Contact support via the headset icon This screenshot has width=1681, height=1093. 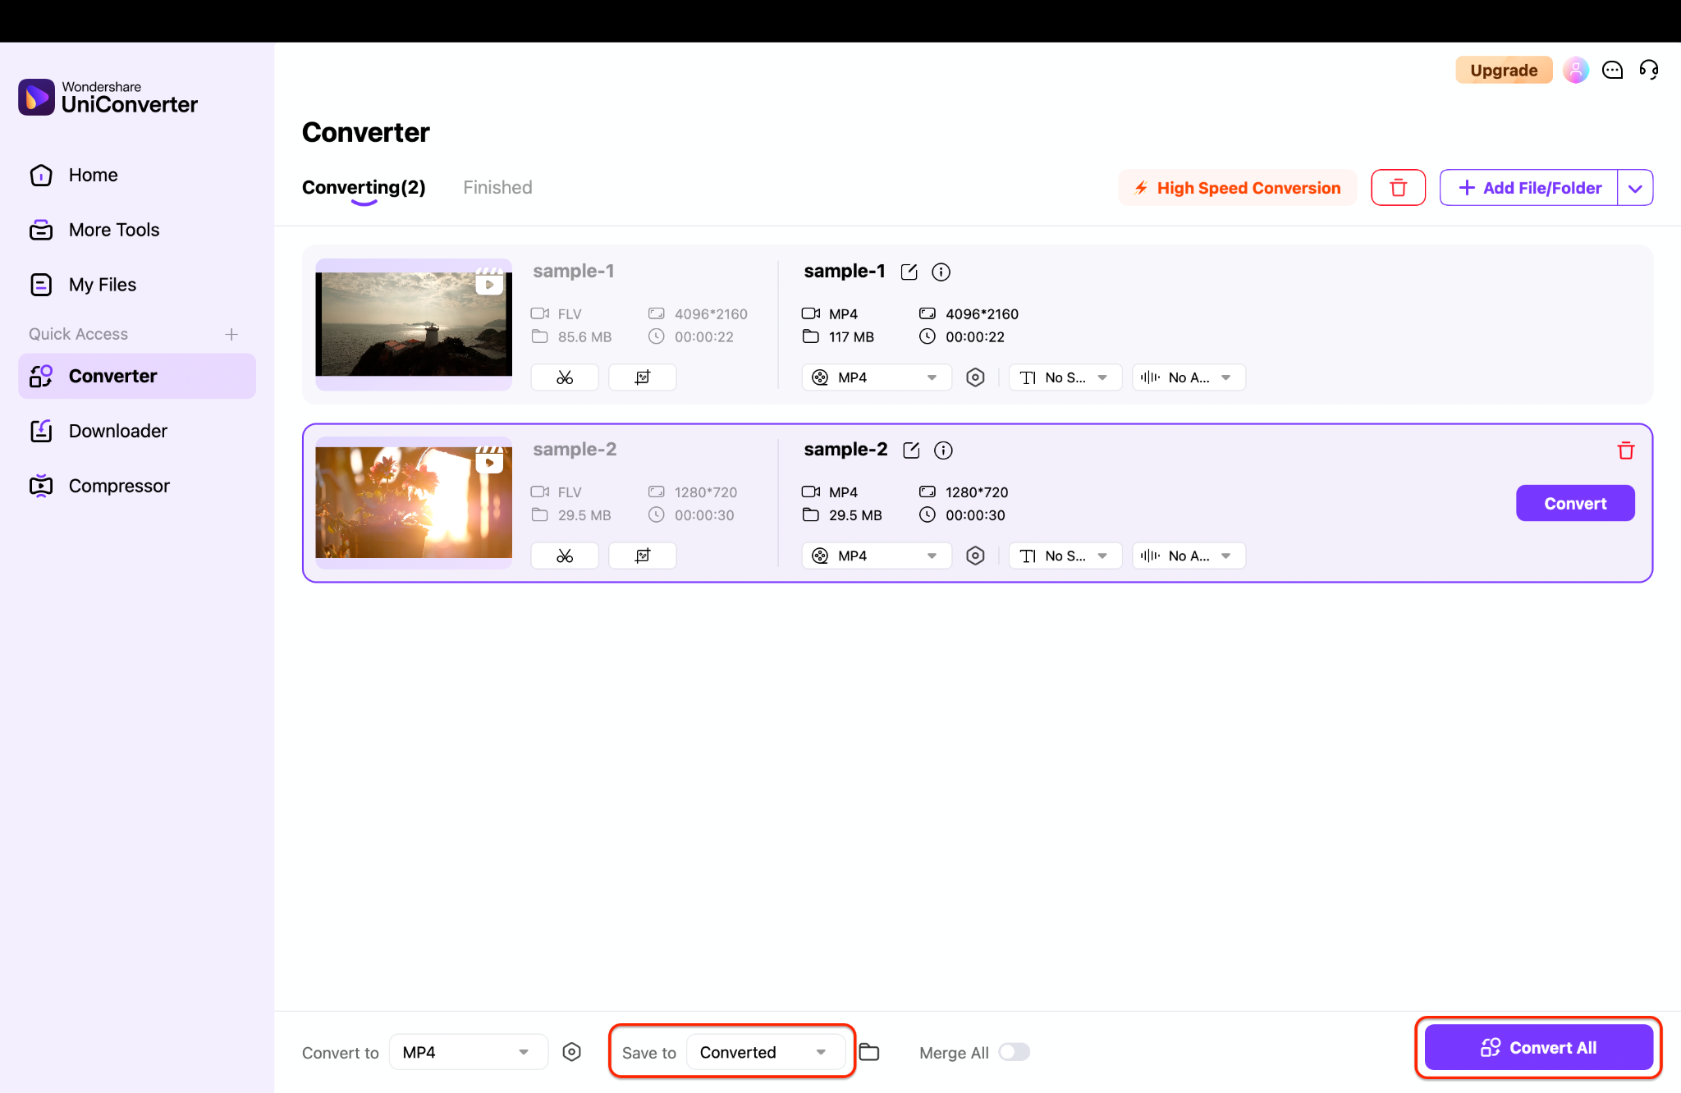1649,70
